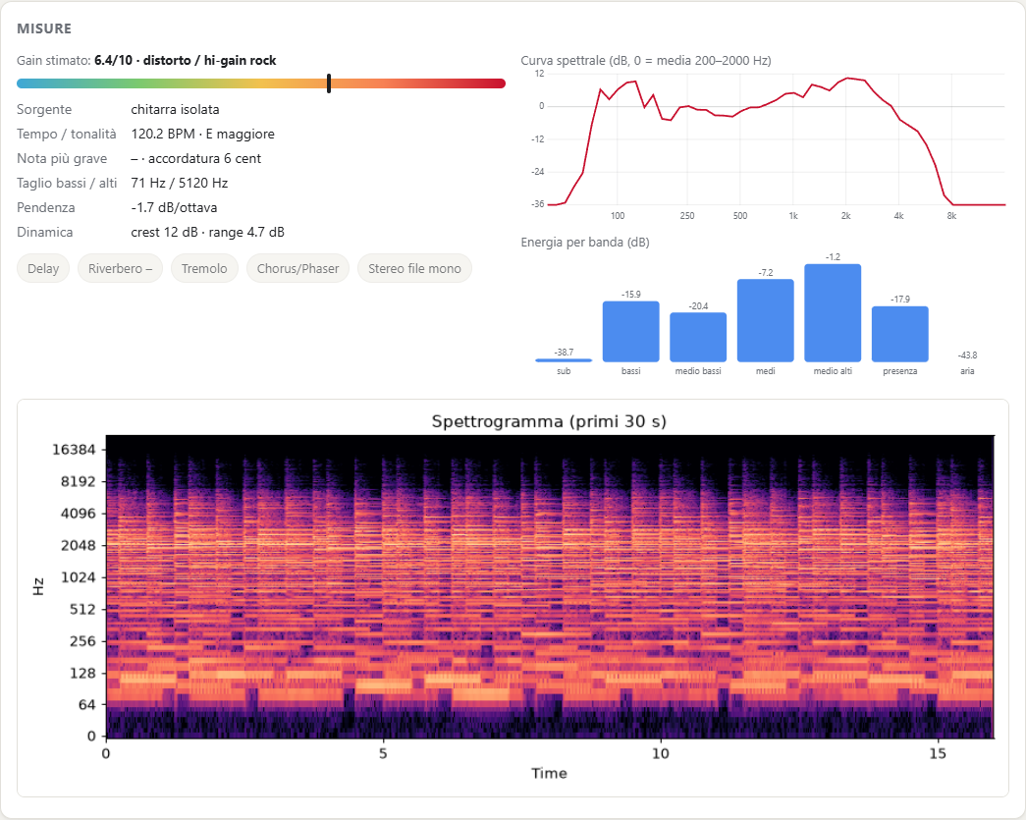Select the Tremolo chip
The width and height of the screenshot is (1026, 820).
pos(204,268)
